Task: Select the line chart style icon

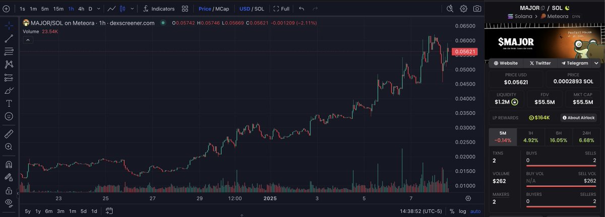Action: 112,9
